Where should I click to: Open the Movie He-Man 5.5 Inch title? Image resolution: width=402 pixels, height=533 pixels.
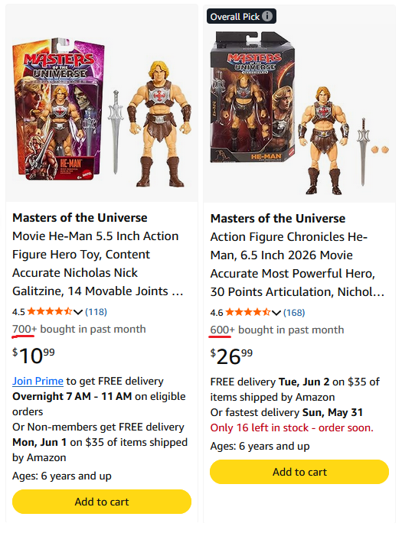click(98, 254)
